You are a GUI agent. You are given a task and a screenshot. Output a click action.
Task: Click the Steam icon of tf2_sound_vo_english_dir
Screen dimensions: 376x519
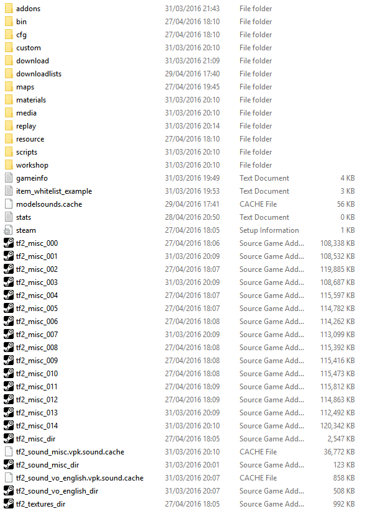pos(9,491)
